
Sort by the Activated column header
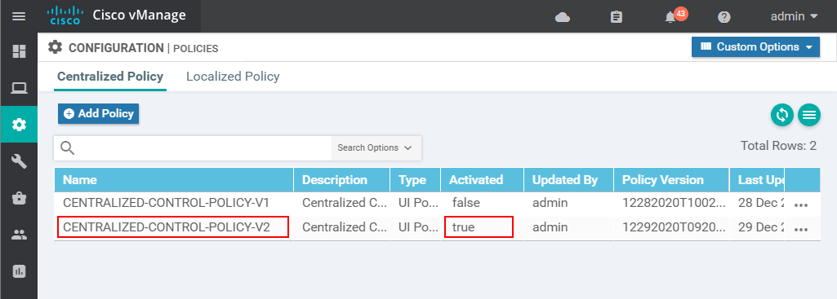click(482, 180)
